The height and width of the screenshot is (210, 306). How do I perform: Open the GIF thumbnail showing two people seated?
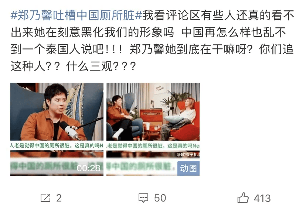coord(153,129)
